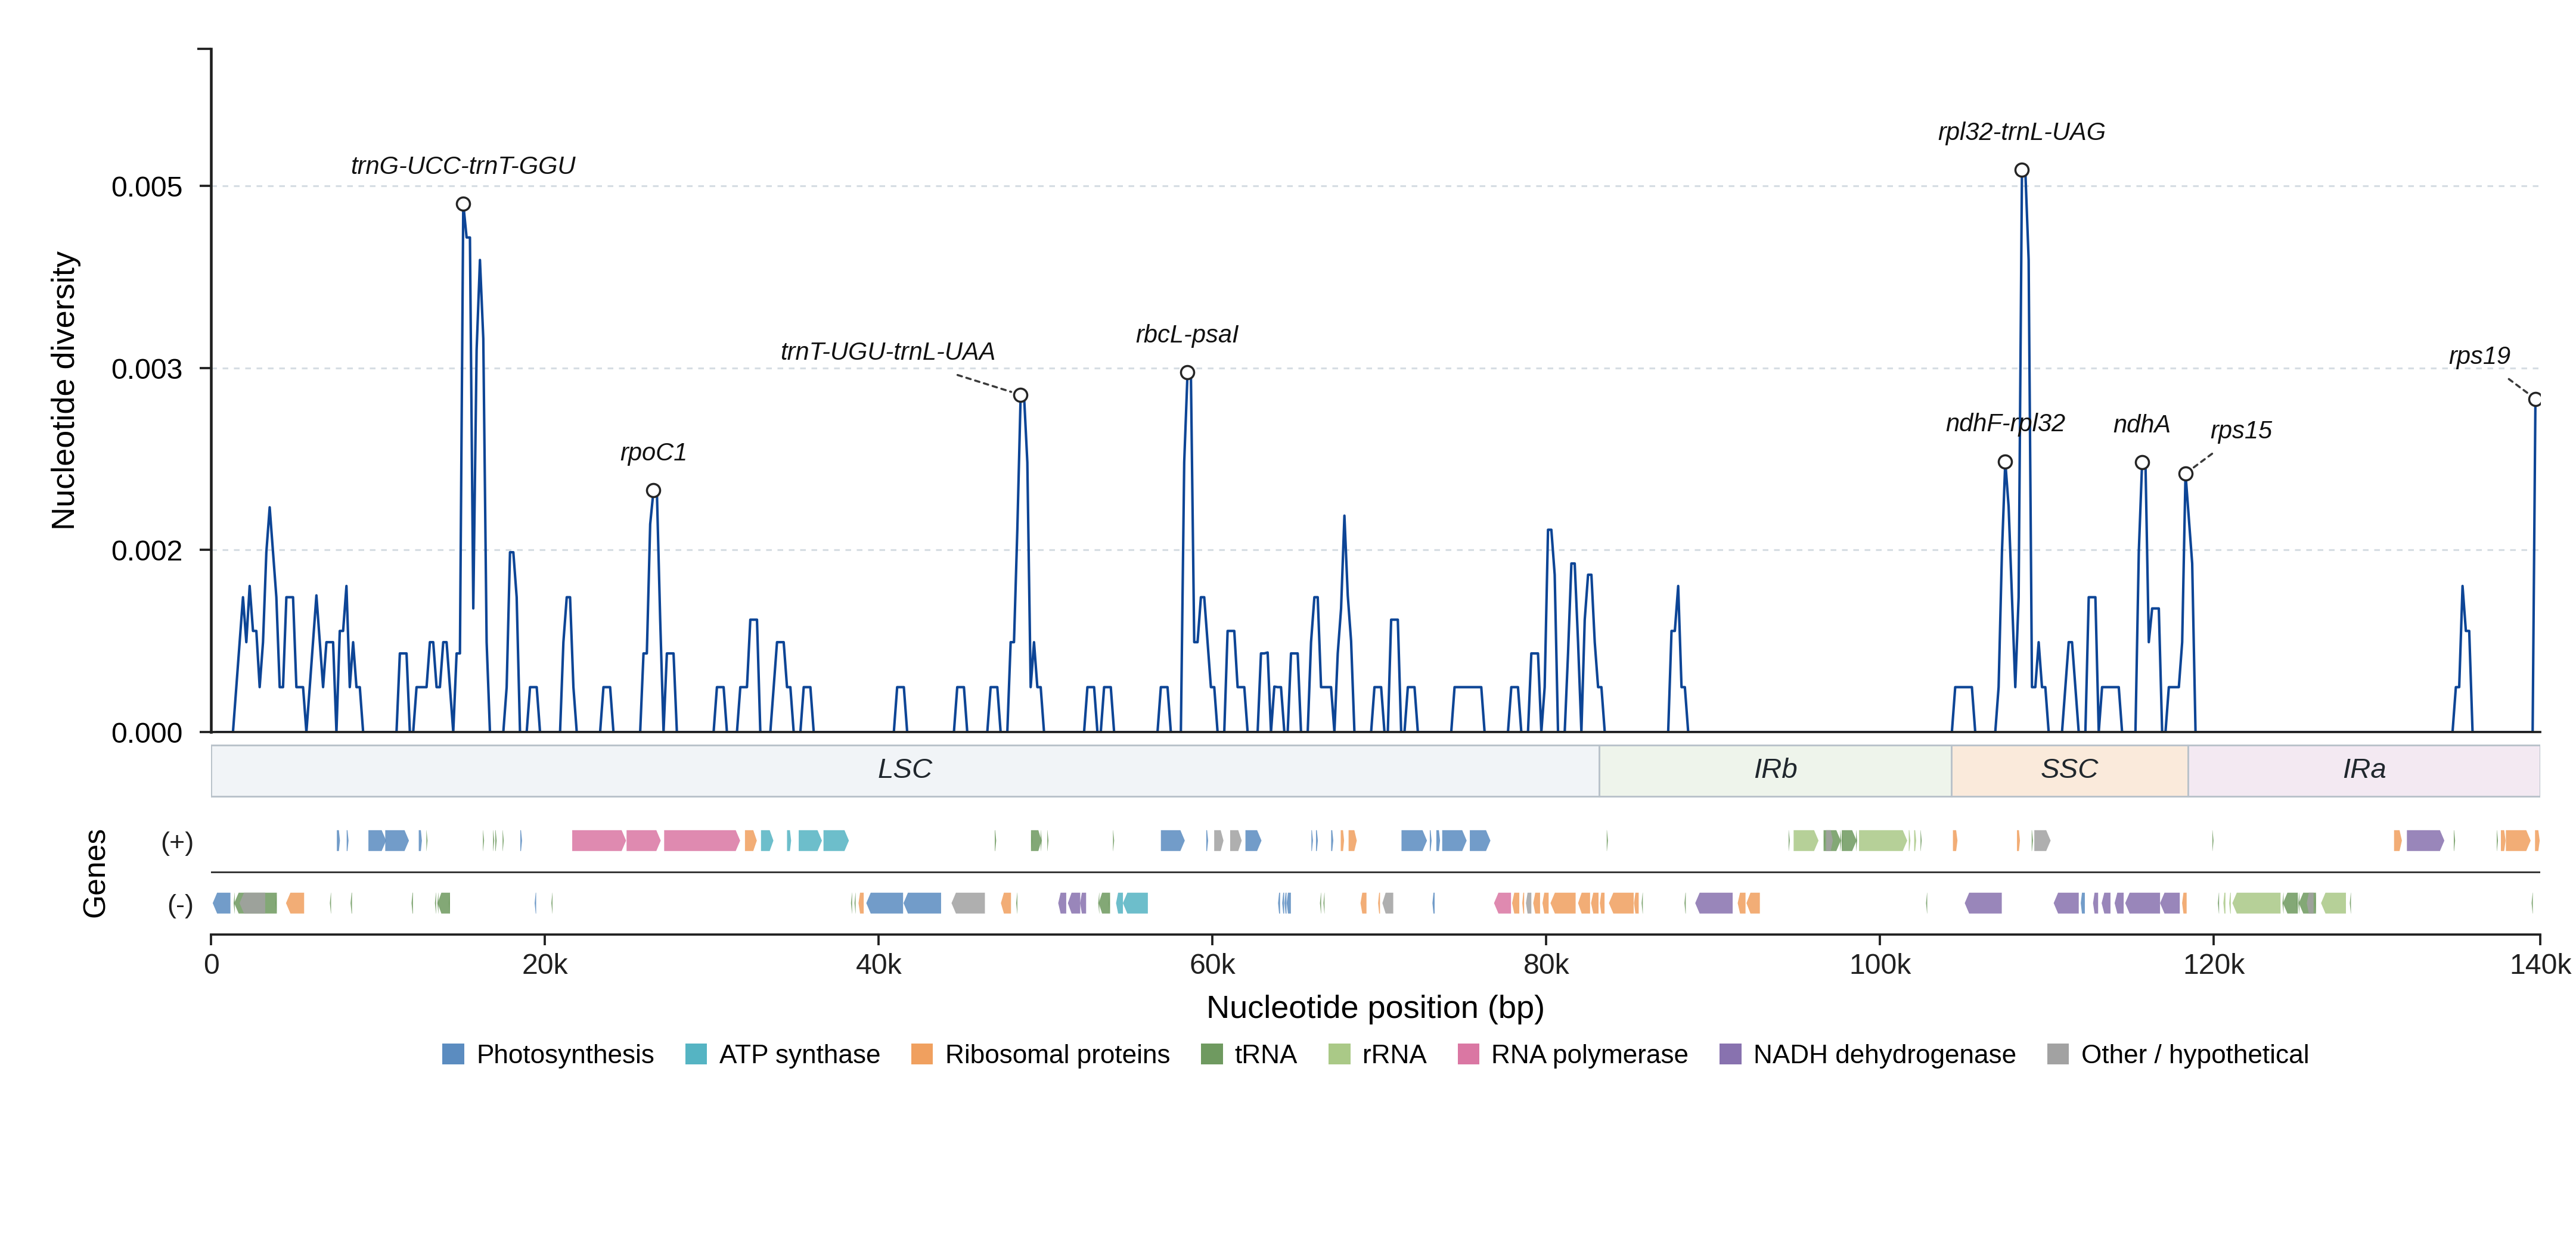The image size is (2576, 1252).
Task: Click the rps19 label text
Action: (x=2479, y=357)
